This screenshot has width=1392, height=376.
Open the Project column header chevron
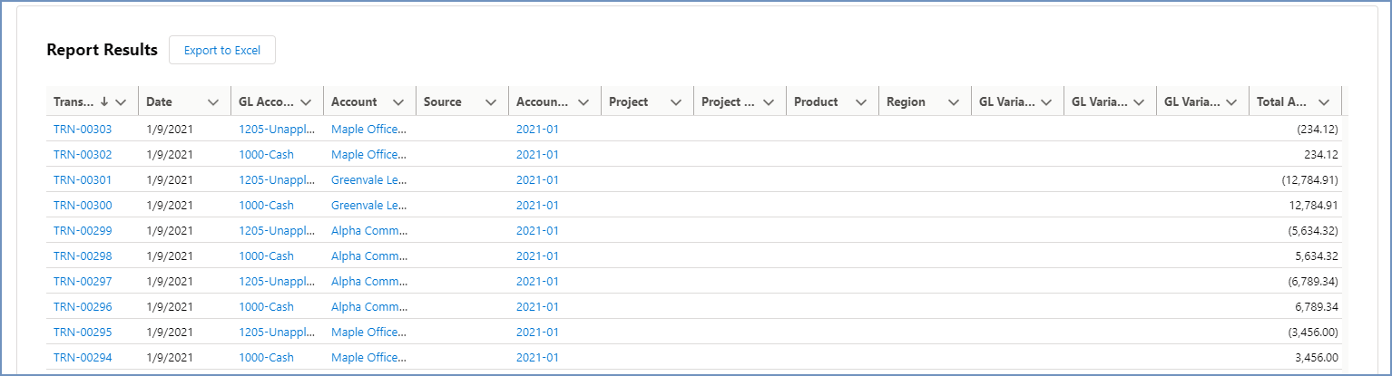pyautogui.click(x=676, y=102)
